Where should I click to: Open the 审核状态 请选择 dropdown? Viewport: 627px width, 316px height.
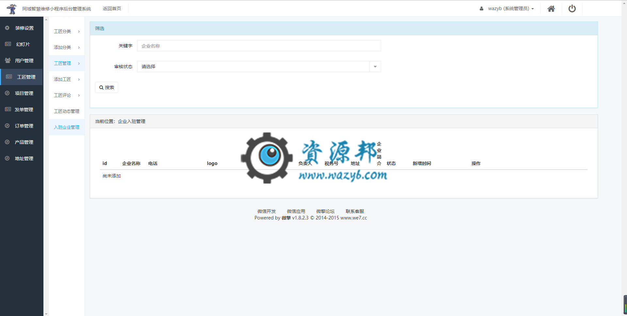click(x=259, y=67)
